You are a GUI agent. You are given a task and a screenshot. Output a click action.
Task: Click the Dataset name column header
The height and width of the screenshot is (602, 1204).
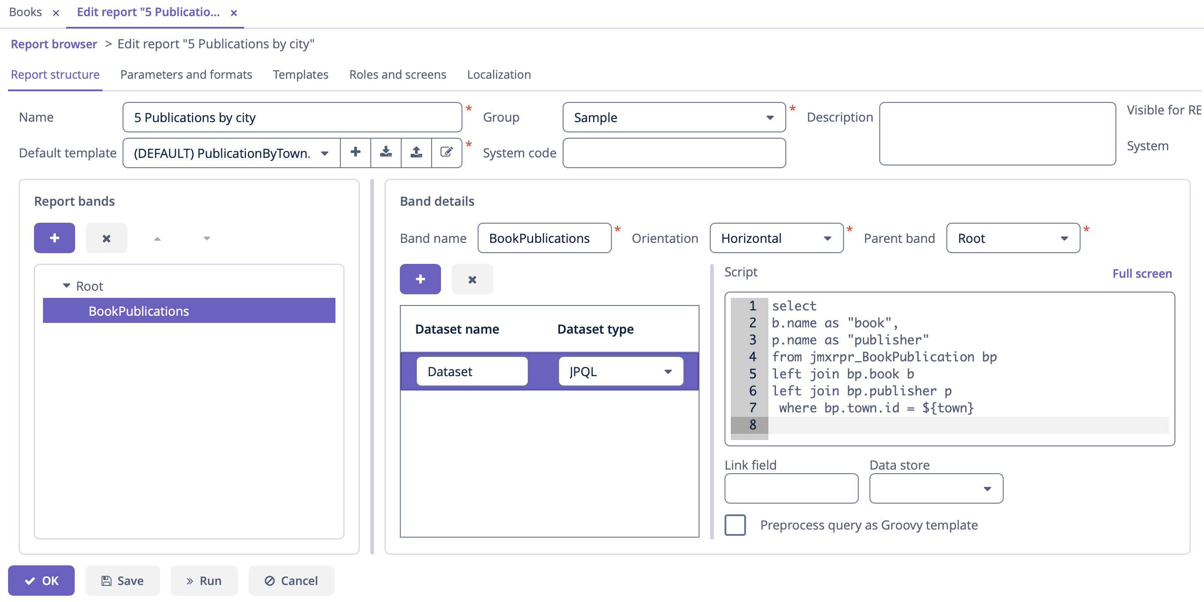457,329
